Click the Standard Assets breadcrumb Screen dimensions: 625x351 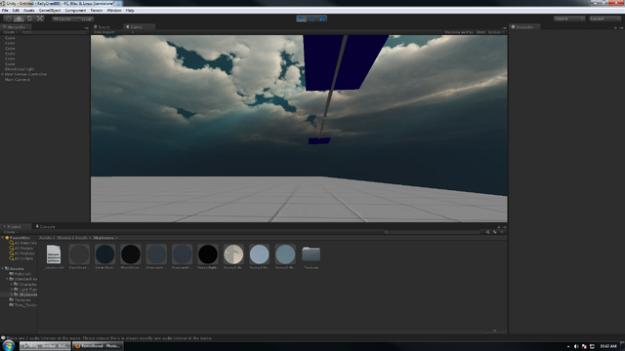pyautogui.click(x=71, y=238)
